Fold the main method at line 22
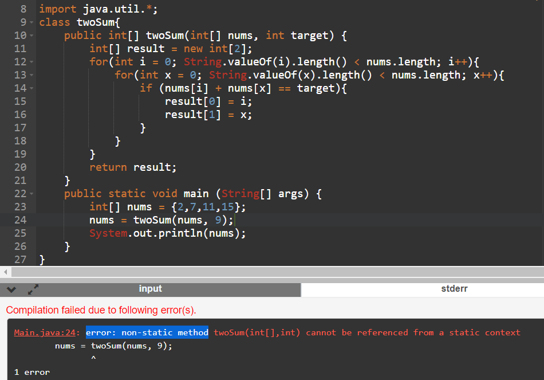544x380 pixels. tap(31, 194)
